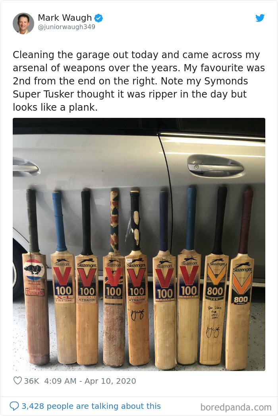Click the heart like icon
The height and width of the screenshot is (416, 278).
coord(17,381)
